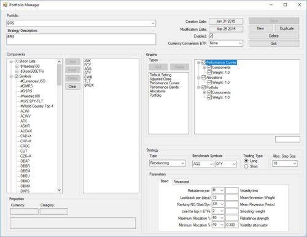
Task: Click the Duplicate portfolio button
Action: 287,28
